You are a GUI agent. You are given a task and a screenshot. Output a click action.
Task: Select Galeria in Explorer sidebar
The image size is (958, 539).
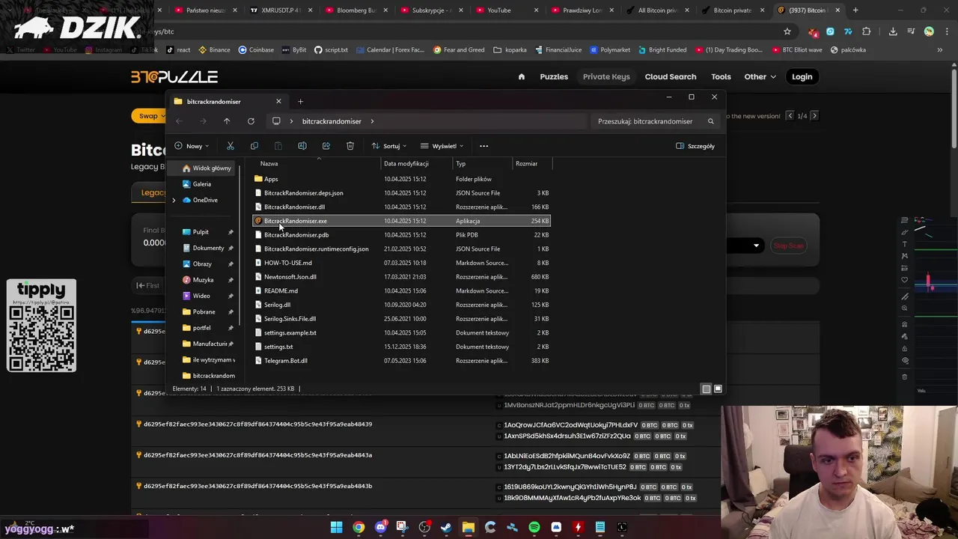[x=201, y=184]
